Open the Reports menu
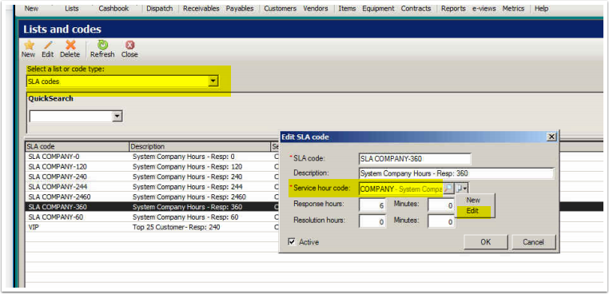The width and height of the screenshot is (609, 294). click(x=453, y=9)
